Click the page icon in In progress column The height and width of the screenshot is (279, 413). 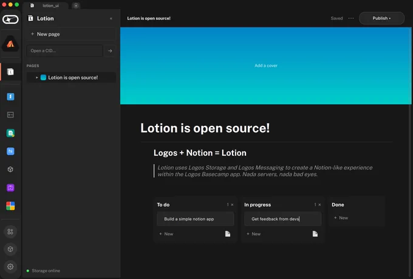click(315, 233)
